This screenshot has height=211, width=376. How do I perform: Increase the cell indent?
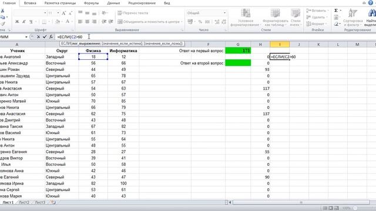[x=111, y=22]
